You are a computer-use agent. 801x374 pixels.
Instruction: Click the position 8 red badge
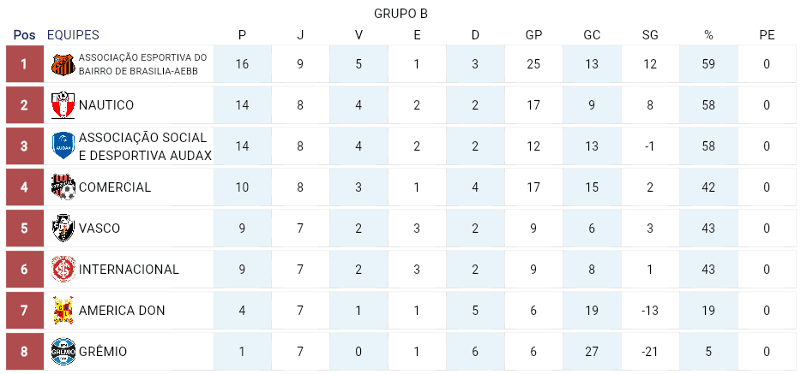(x=25, y=352)
